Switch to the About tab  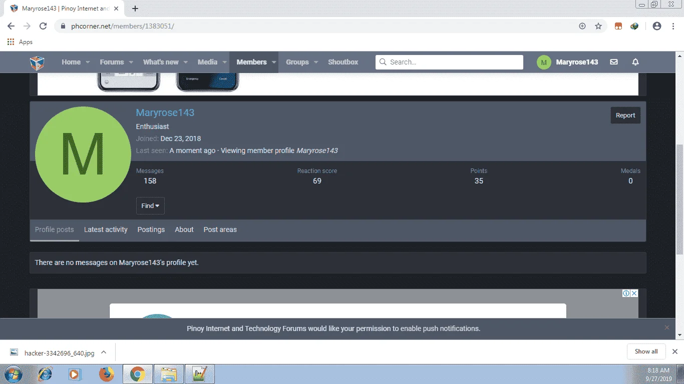pos(184,230)
